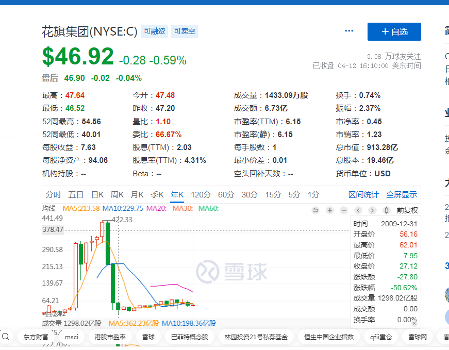Click the stock title 花旗集团(NYSE:C)
This screenshot has height=350, width=449.
[90, 31]
